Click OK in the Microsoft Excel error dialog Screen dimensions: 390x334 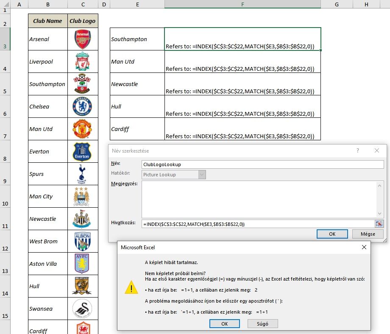coord(224,323)
